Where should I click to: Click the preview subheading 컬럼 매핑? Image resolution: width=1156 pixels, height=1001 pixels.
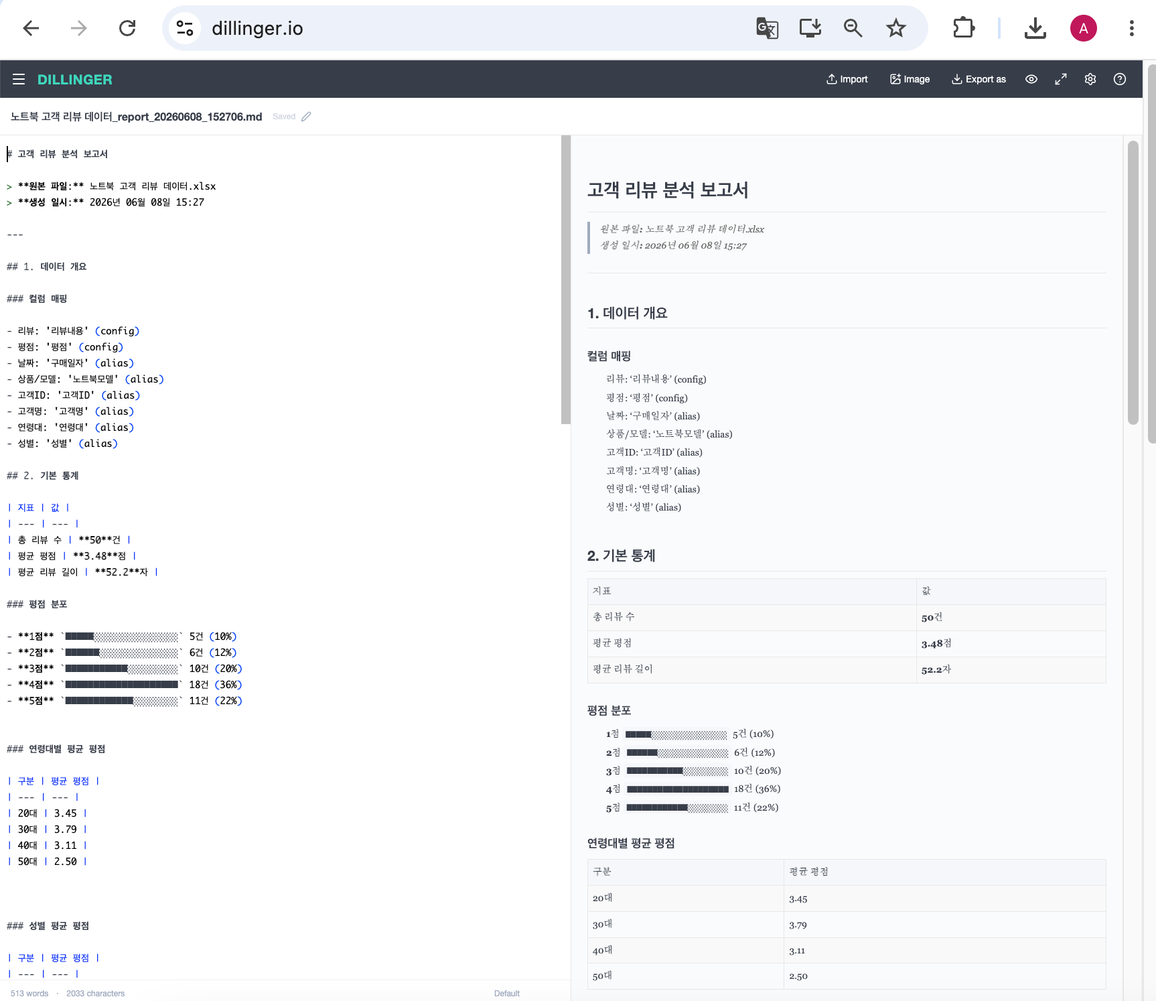coord(609,356)
